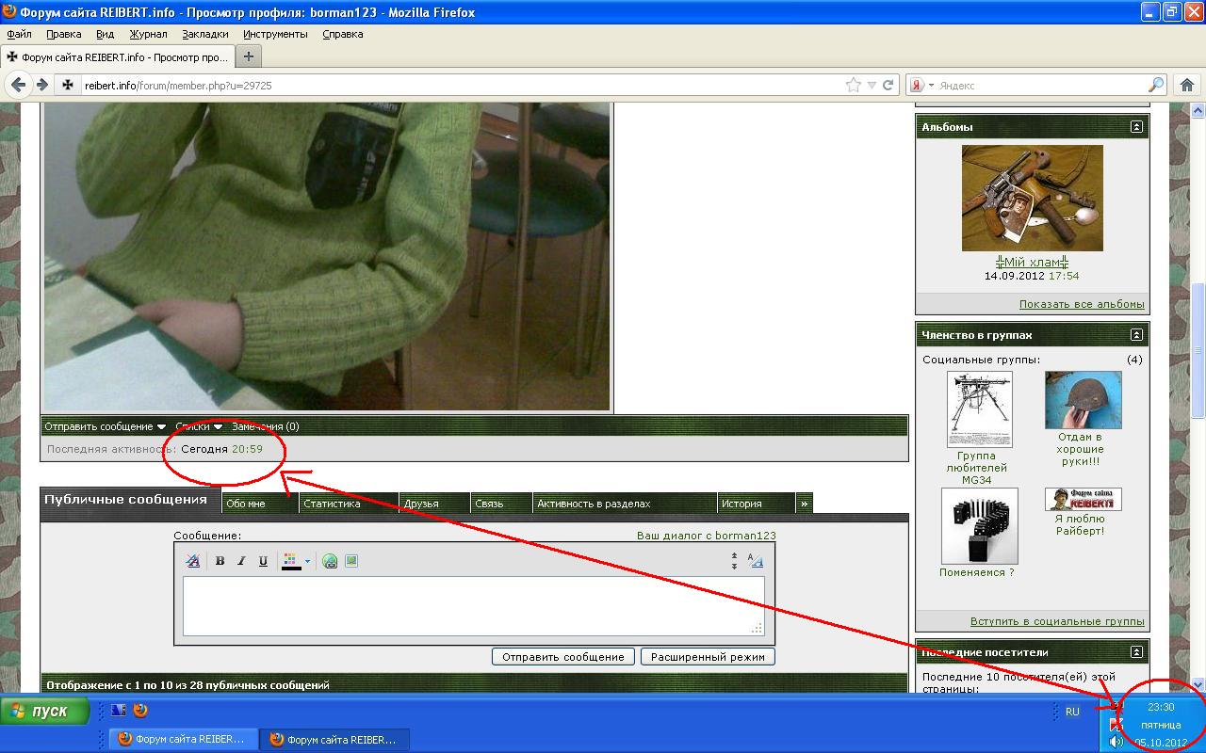
Task: Click the remove text formatting icon
Action: point(193,561)
